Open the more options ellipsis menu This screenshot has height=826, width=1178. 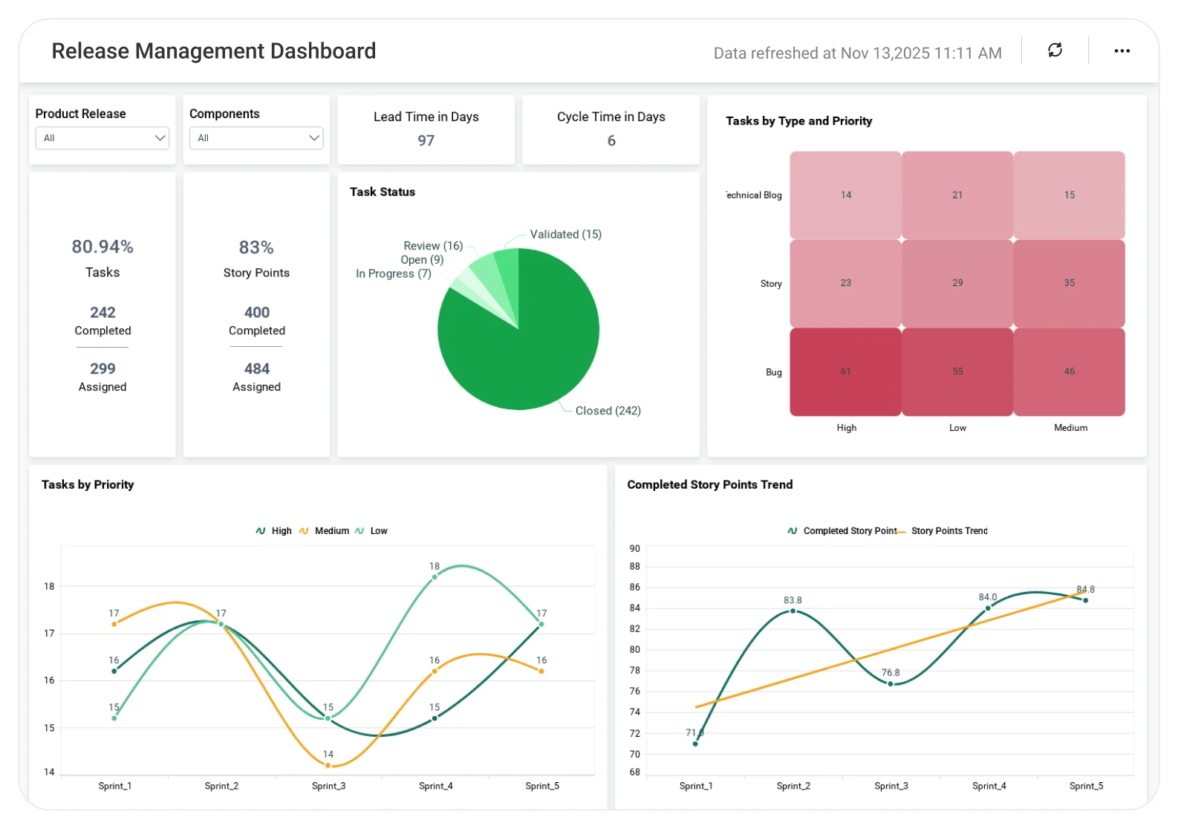pyautogui.click(x=1122, y=51)
